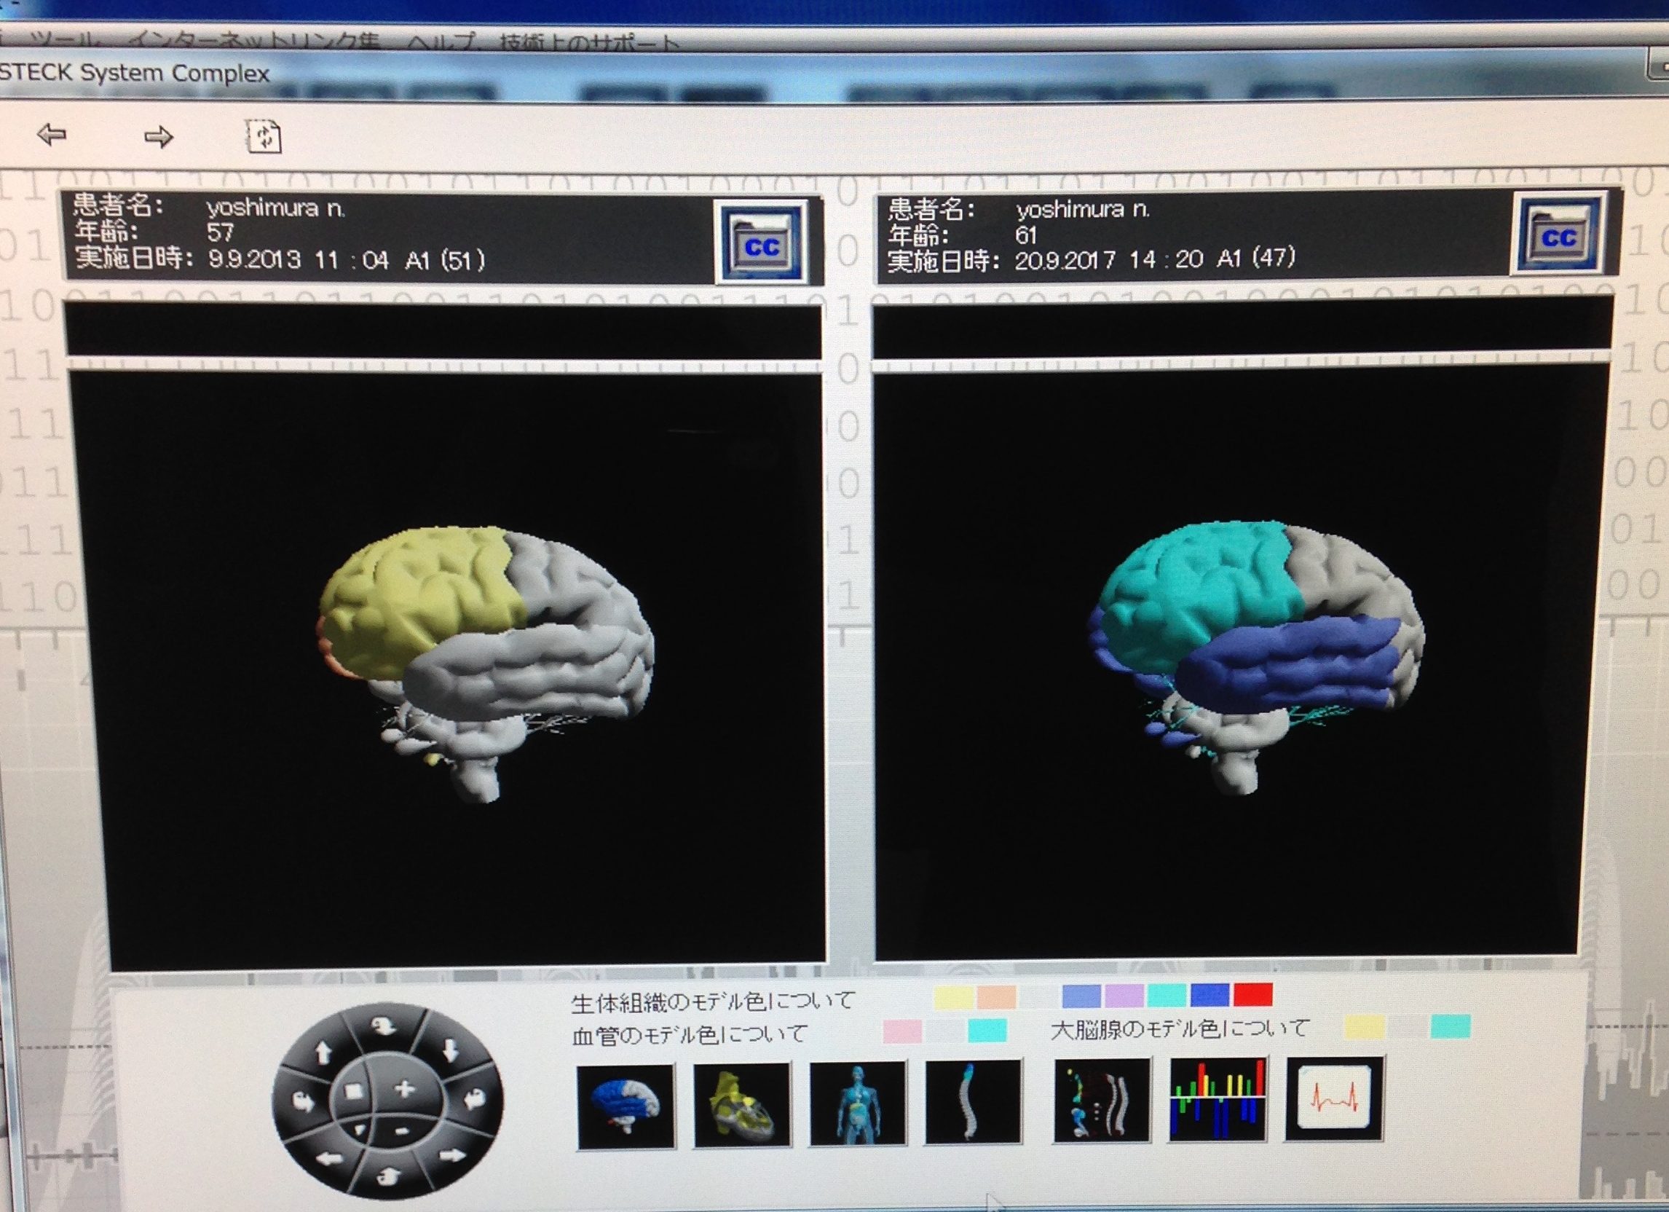The image size is (1669, 1212).
Task: Click the age value 57
Action: click(220, 232)
